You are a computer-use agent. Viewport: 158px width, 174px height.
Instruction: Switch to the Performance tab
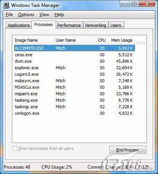(69, 25)
